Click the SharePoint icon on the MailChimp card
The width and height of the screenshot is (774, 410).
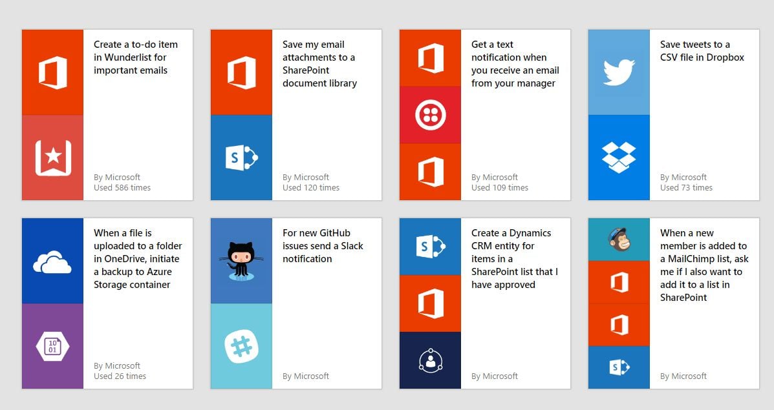pos(619,367)
